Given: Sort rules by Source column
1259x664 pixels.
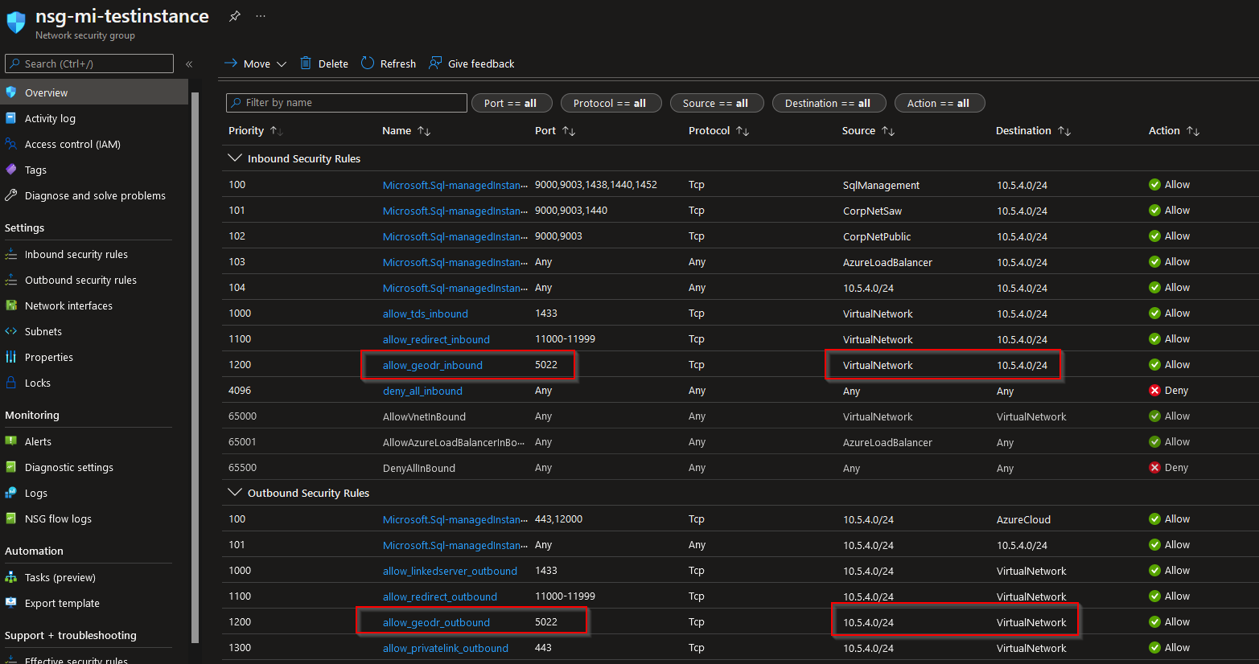Looking at the screenshot, I should 868,130.
